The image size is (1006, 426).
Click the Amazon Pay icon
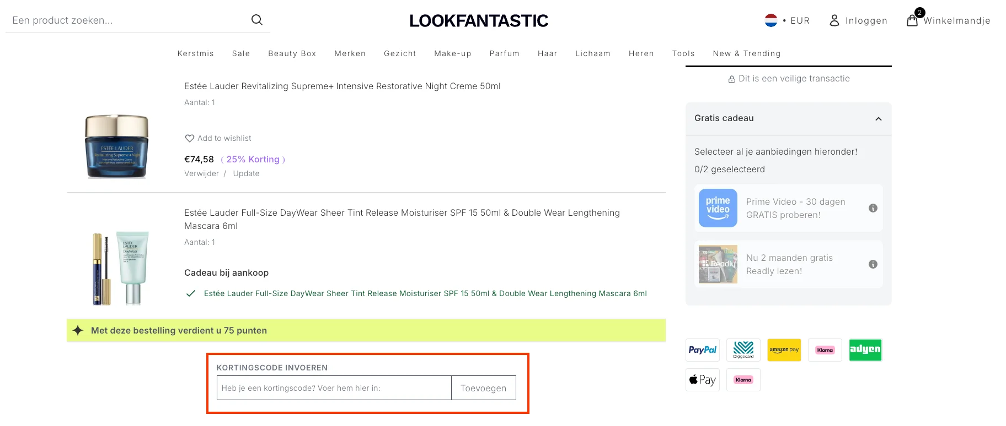point(784,350)
